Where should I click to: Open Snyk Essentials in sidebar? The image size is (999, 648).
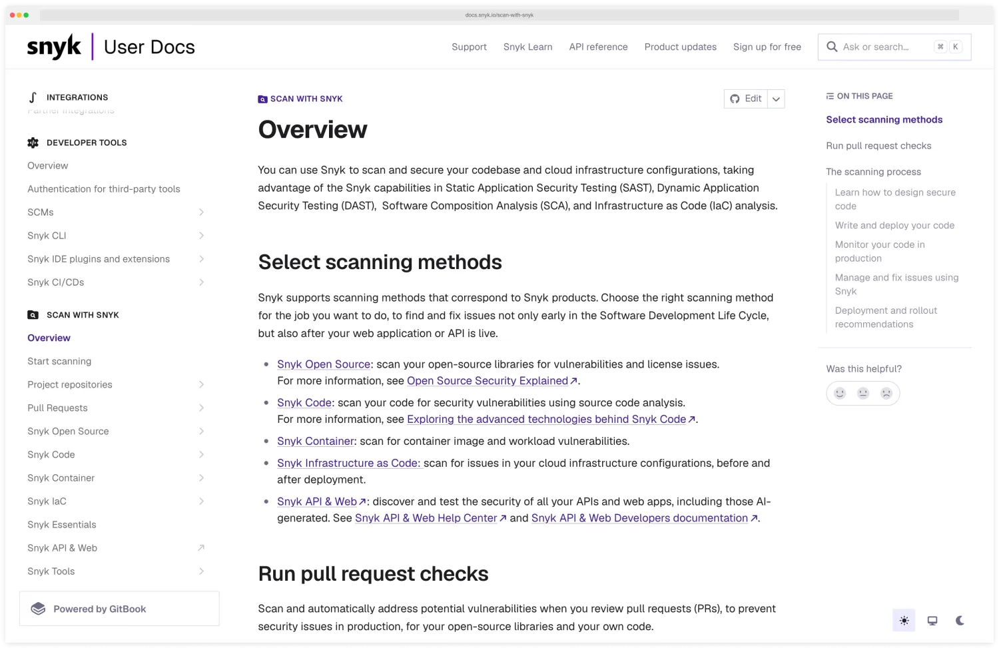(62, 524)
